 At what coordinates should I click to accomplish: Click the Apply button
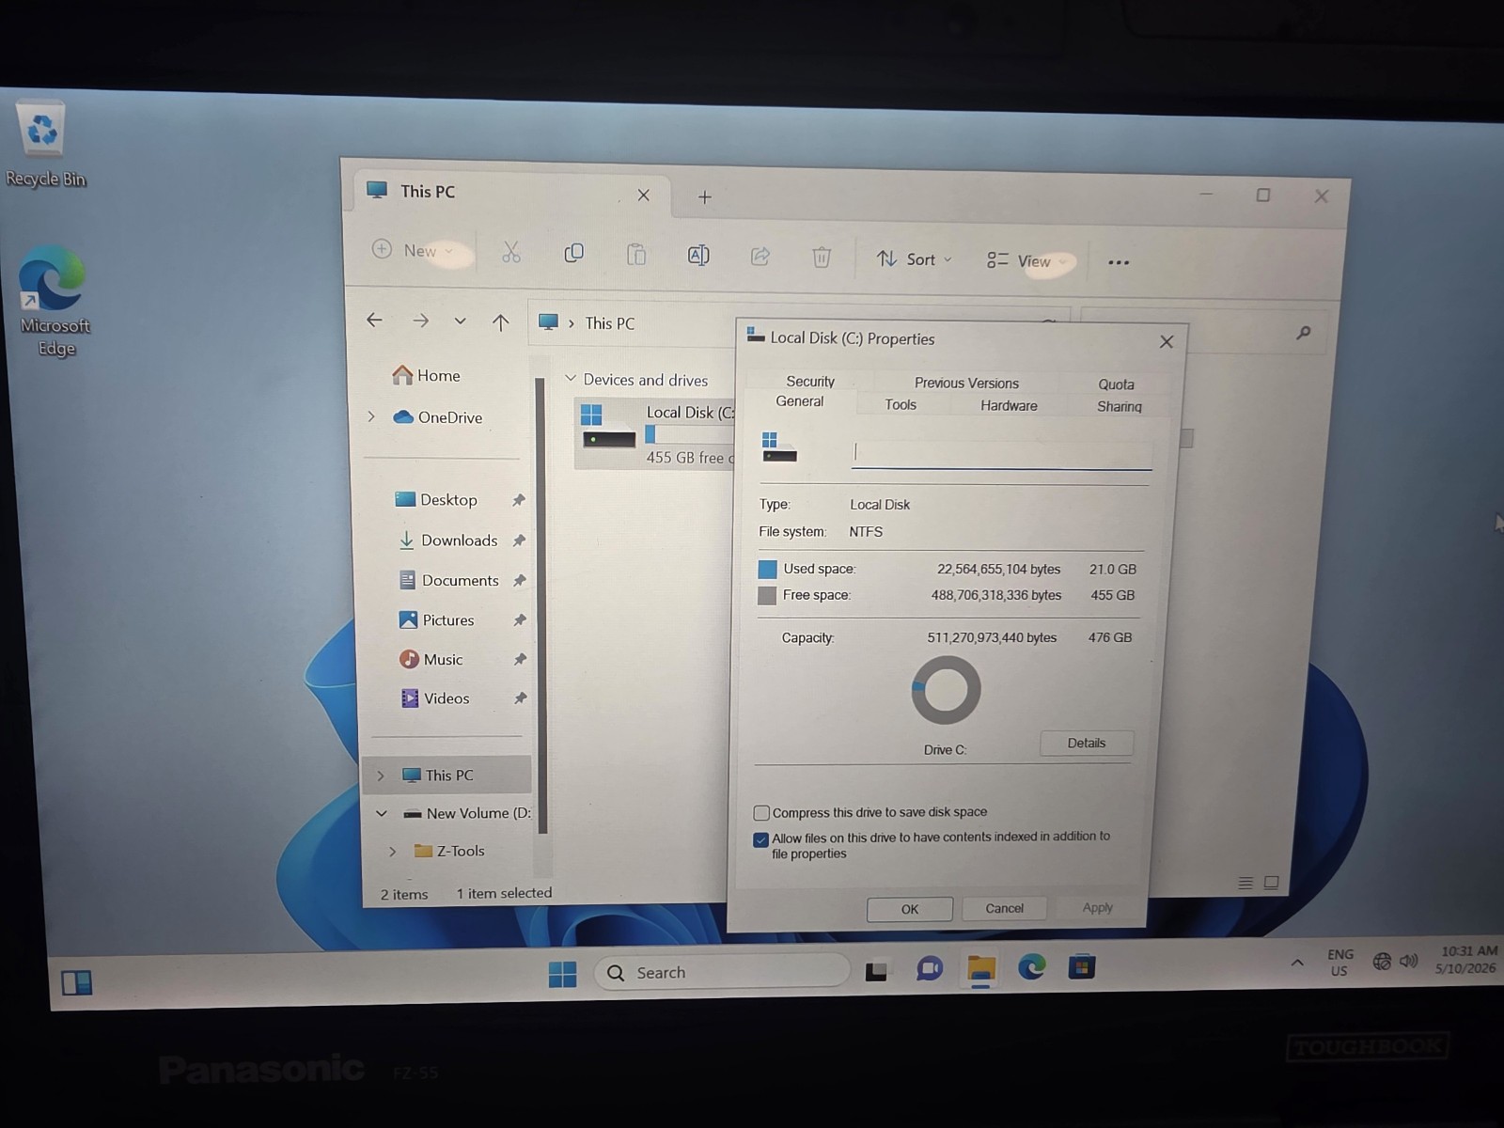[x=1097, y=907]
